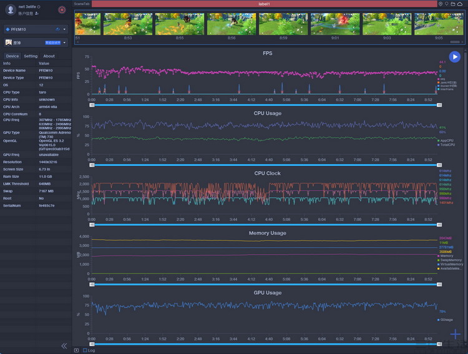The width and height of the screenshot is (468, 354).
Task: Expand the log panel with bottom-left arrow
Action: [76, 350]
